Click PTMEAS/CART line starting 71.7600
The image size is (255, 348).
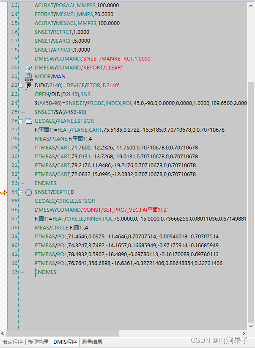point(116,148)
